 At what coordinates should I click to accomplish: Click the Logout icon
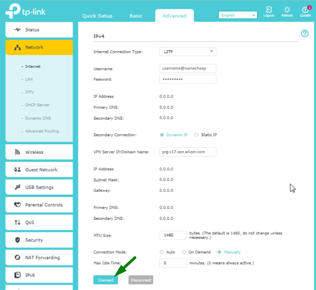[x=268, y=10]
